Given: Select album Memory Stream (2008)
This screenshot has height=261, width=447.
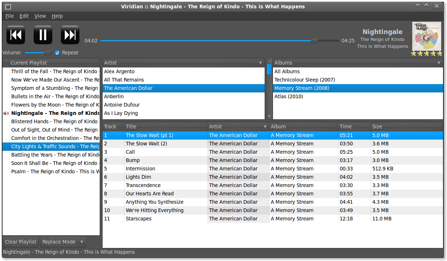Looking at the screenshot, I should coord(358,88).
